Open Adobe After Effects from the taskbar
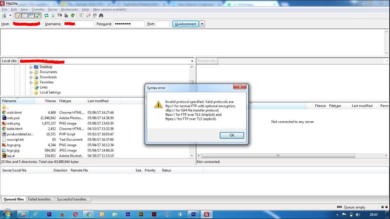Image resolution: width=390 pixels, height=219 pixels. coord(128,214)
